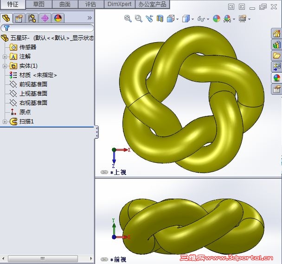
Task: Open the PropertyManager panel tab icon
Action: point(19,18)
